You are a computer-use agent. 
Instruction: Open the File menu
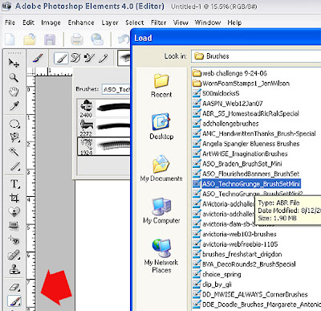[x=10, y=23]
